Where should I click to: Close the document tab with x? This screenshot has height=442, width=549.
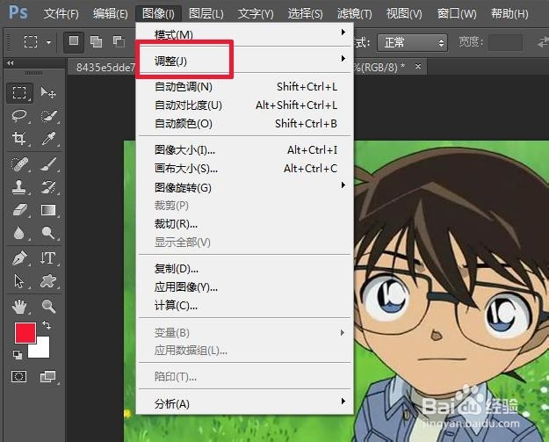pyautogui.click(x=418, y=66)
